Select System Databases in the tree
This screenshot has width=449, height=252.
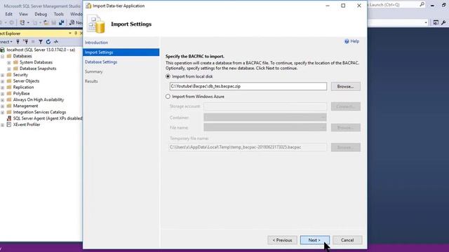[x=36, y=62]
